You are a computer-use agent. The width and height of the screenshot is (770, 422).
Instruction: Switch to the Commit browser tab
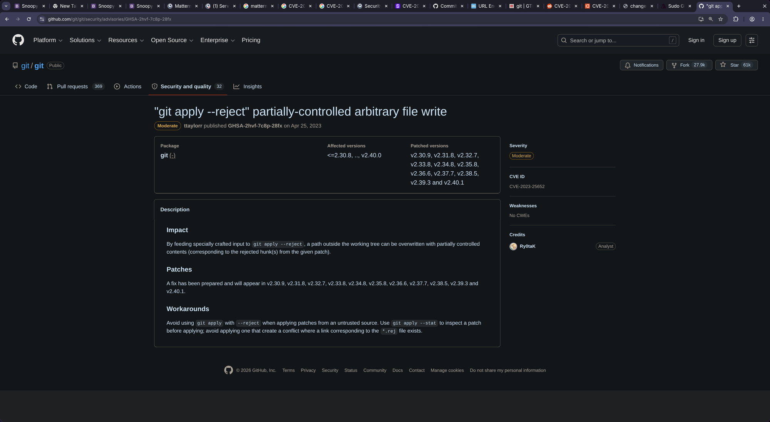448,6
